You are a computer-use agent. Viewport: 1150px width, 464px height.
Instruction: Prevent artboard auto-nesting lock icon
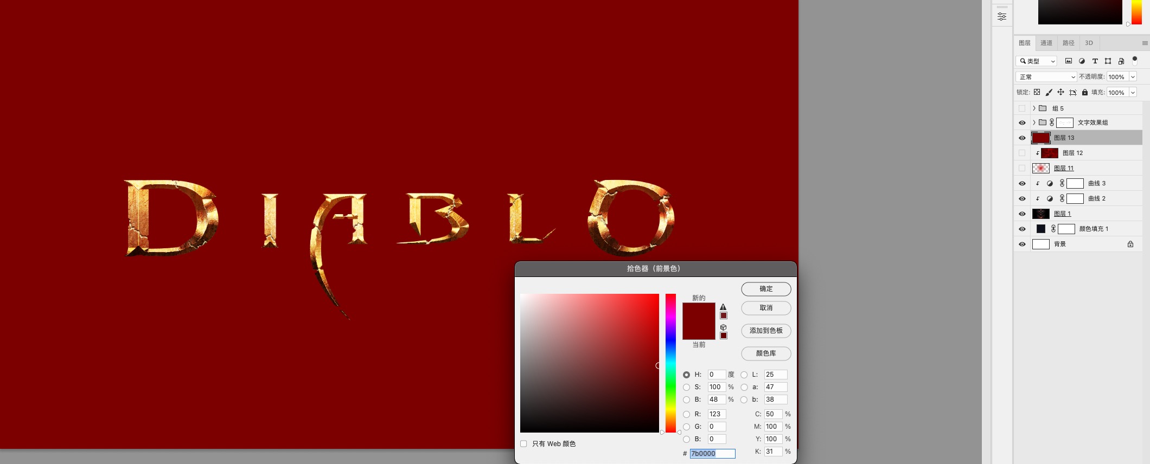(1072, 92)
